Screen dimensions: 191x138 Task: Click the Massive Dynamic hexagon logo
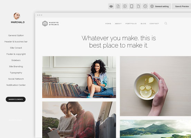[x=45, y=23]
